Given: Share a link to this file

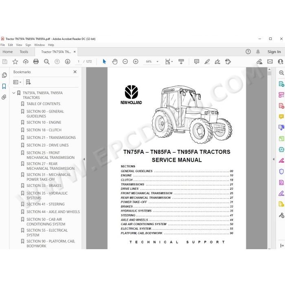Looking at the screenshot, I should (x=259, y=61).
